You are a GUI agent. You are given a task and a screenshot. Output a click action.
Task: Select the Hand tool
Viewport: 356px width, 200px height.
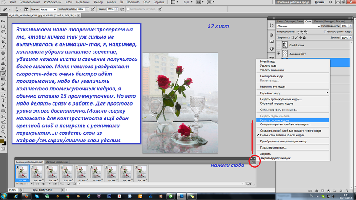click(x=3, y=127)
